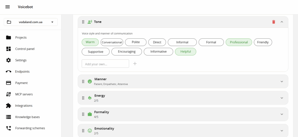The height and width of the screenshot is (137, 298).
Task: Expand the Energy section chevron
Action: point(282,98)
